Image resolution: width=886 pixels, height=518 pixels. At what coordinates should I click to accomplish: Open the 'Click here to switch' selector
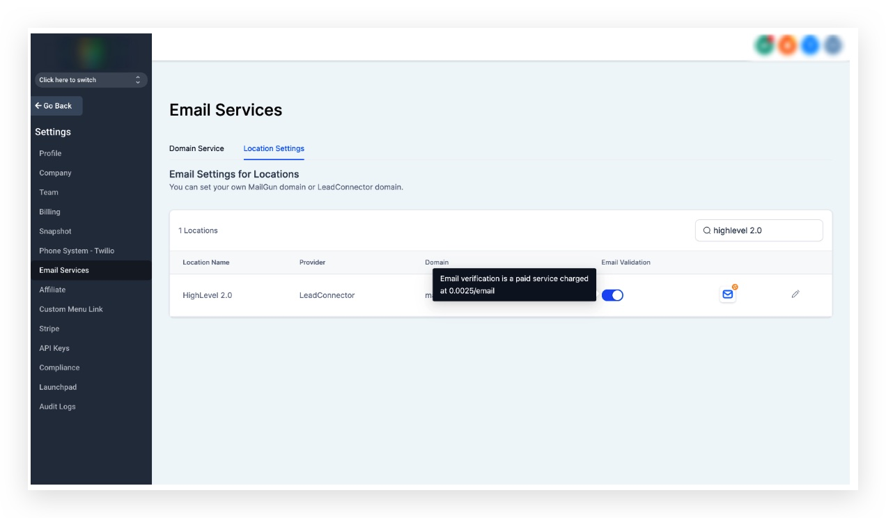91,80
